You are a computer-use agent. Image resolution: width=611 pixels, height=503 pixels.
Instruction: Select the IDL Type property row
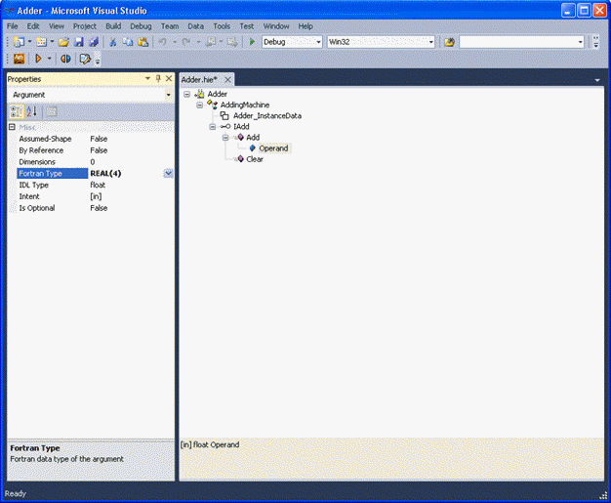95,185
